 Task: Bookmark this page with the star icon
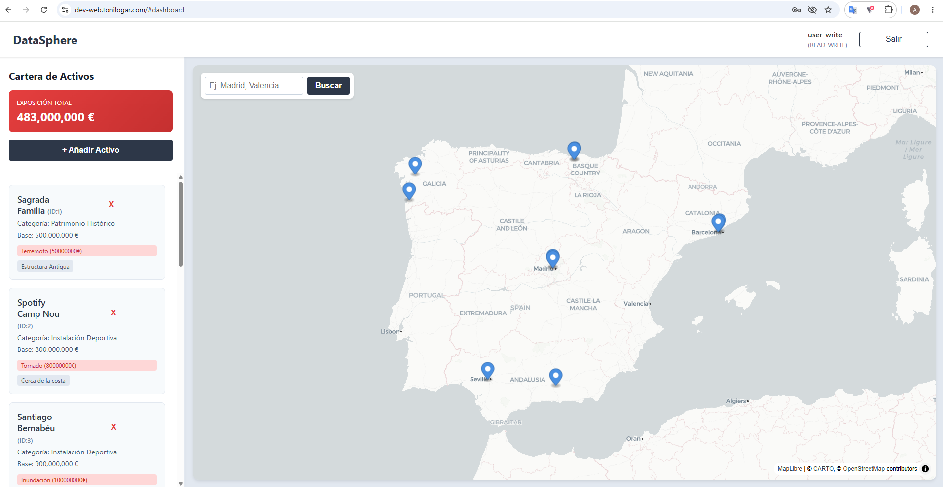(828, 10)
